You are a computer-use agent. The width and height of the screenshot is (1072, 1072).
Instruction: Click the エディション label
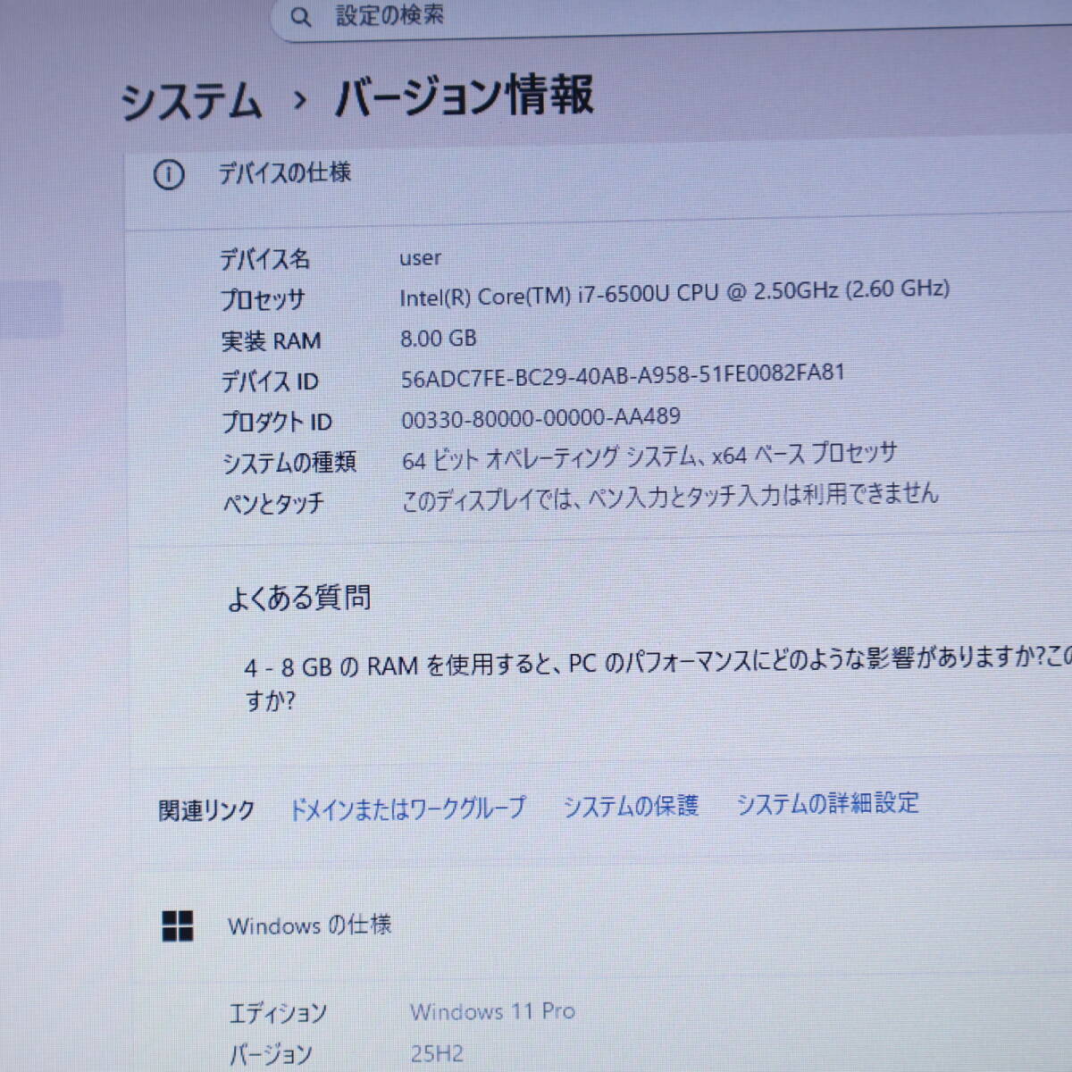(x=278, y=1014)
